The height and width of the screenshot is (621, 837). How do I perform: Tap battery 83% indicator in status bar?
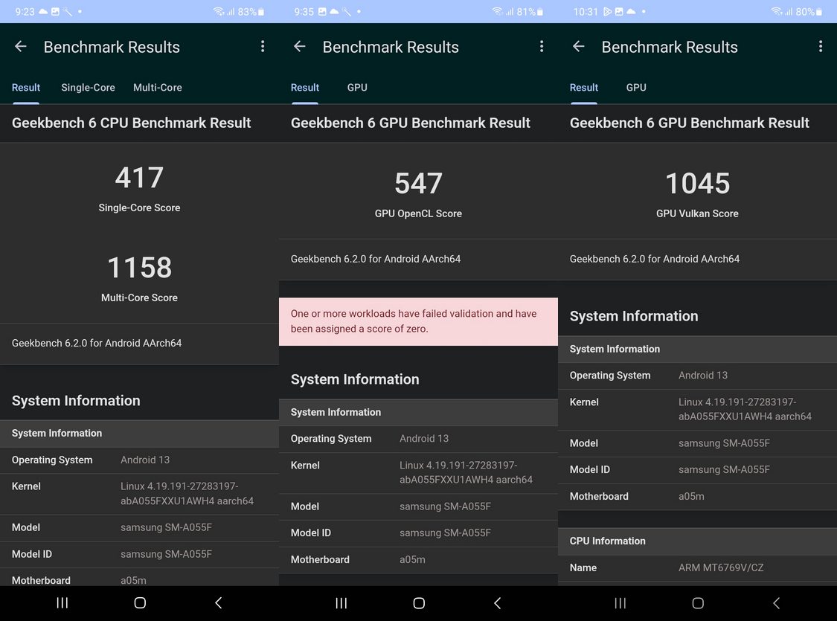[x=251, y=12]
